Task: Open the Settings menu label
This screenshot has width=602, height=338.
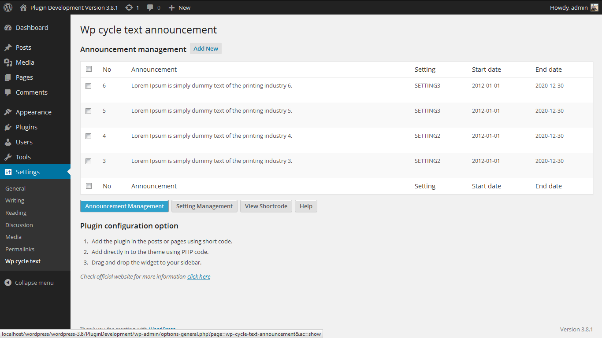Action: pyautogui.click(x=28, y=172)
